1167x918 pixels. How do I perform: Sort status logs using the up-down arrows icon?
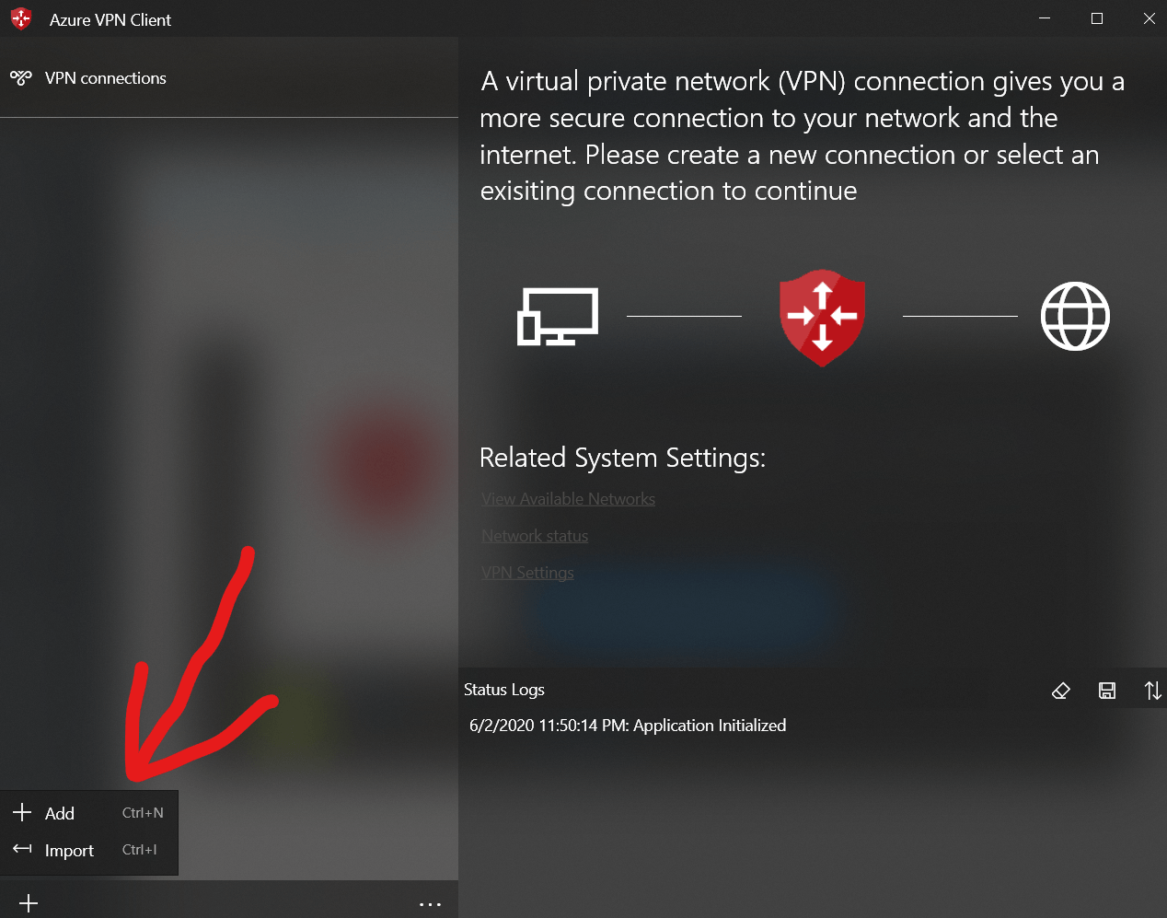tap(1152, 690)
